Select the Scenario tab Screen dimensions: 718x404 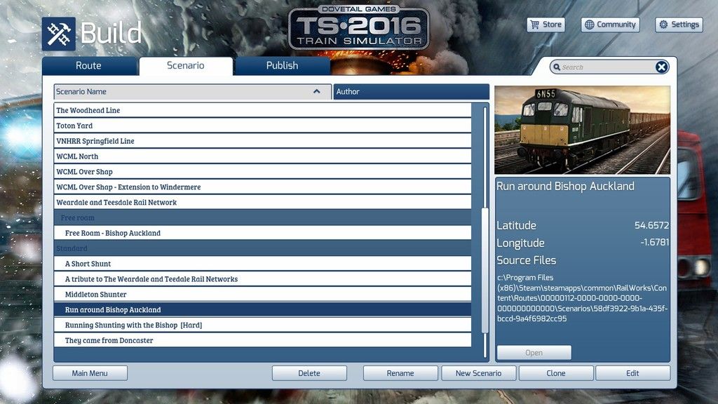point(186,66)
